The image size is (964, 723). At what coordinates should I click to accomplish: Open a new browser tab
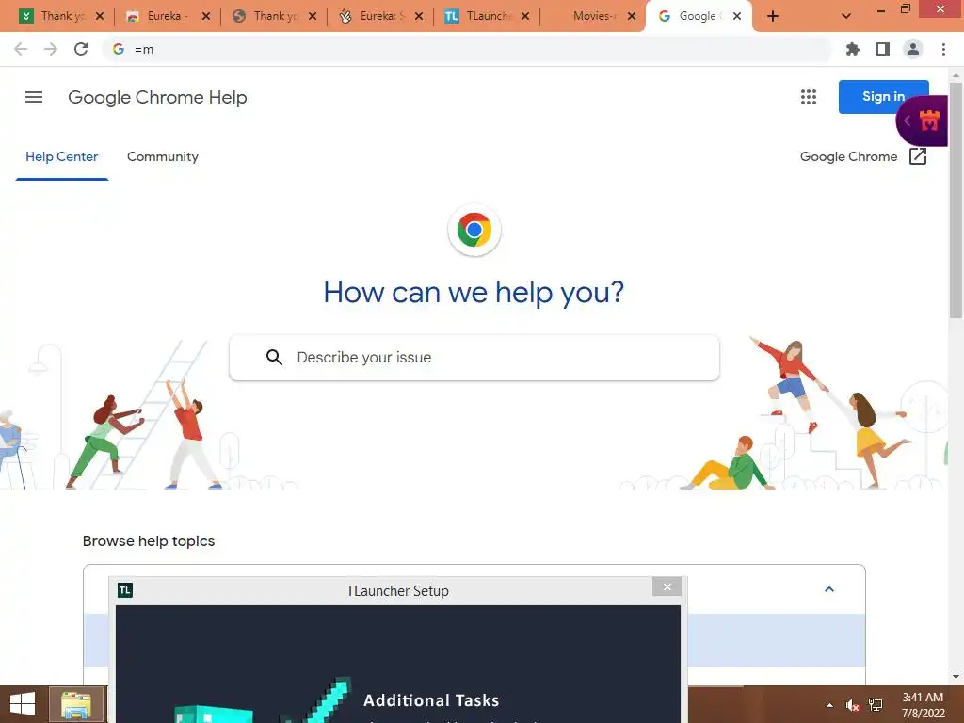(773, 16)
